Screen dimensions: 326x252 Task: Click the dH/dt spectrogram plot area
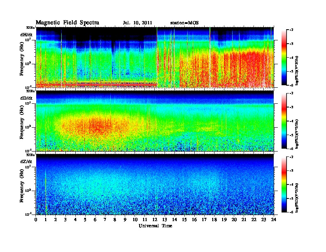click(x=155, y=57)
